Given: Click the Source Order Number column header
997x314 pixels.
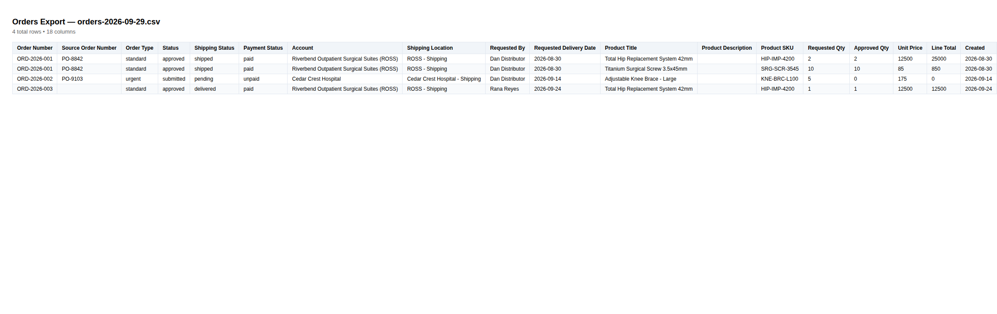Looking at the screenshot, I should pyautogui.click(x=89, y=48).
